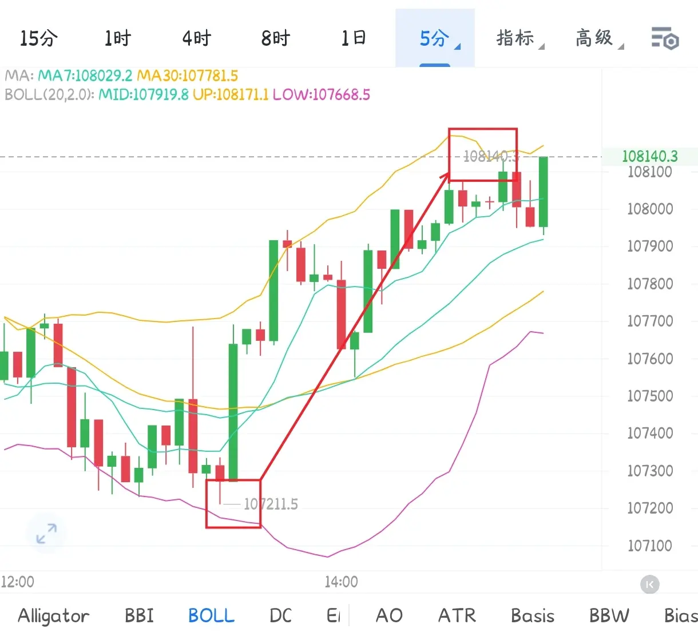Click the 14:00 time axis label
This screenshot has width=698, height=632.
(x=341, y=582)
